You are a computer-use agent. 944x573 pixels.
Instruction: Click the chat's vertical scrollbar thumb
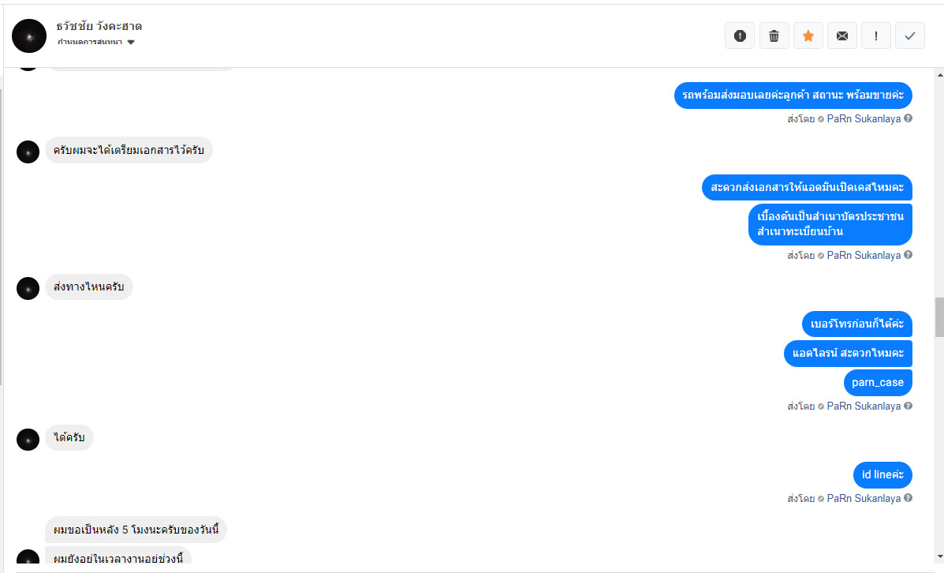tap(938, 316)
